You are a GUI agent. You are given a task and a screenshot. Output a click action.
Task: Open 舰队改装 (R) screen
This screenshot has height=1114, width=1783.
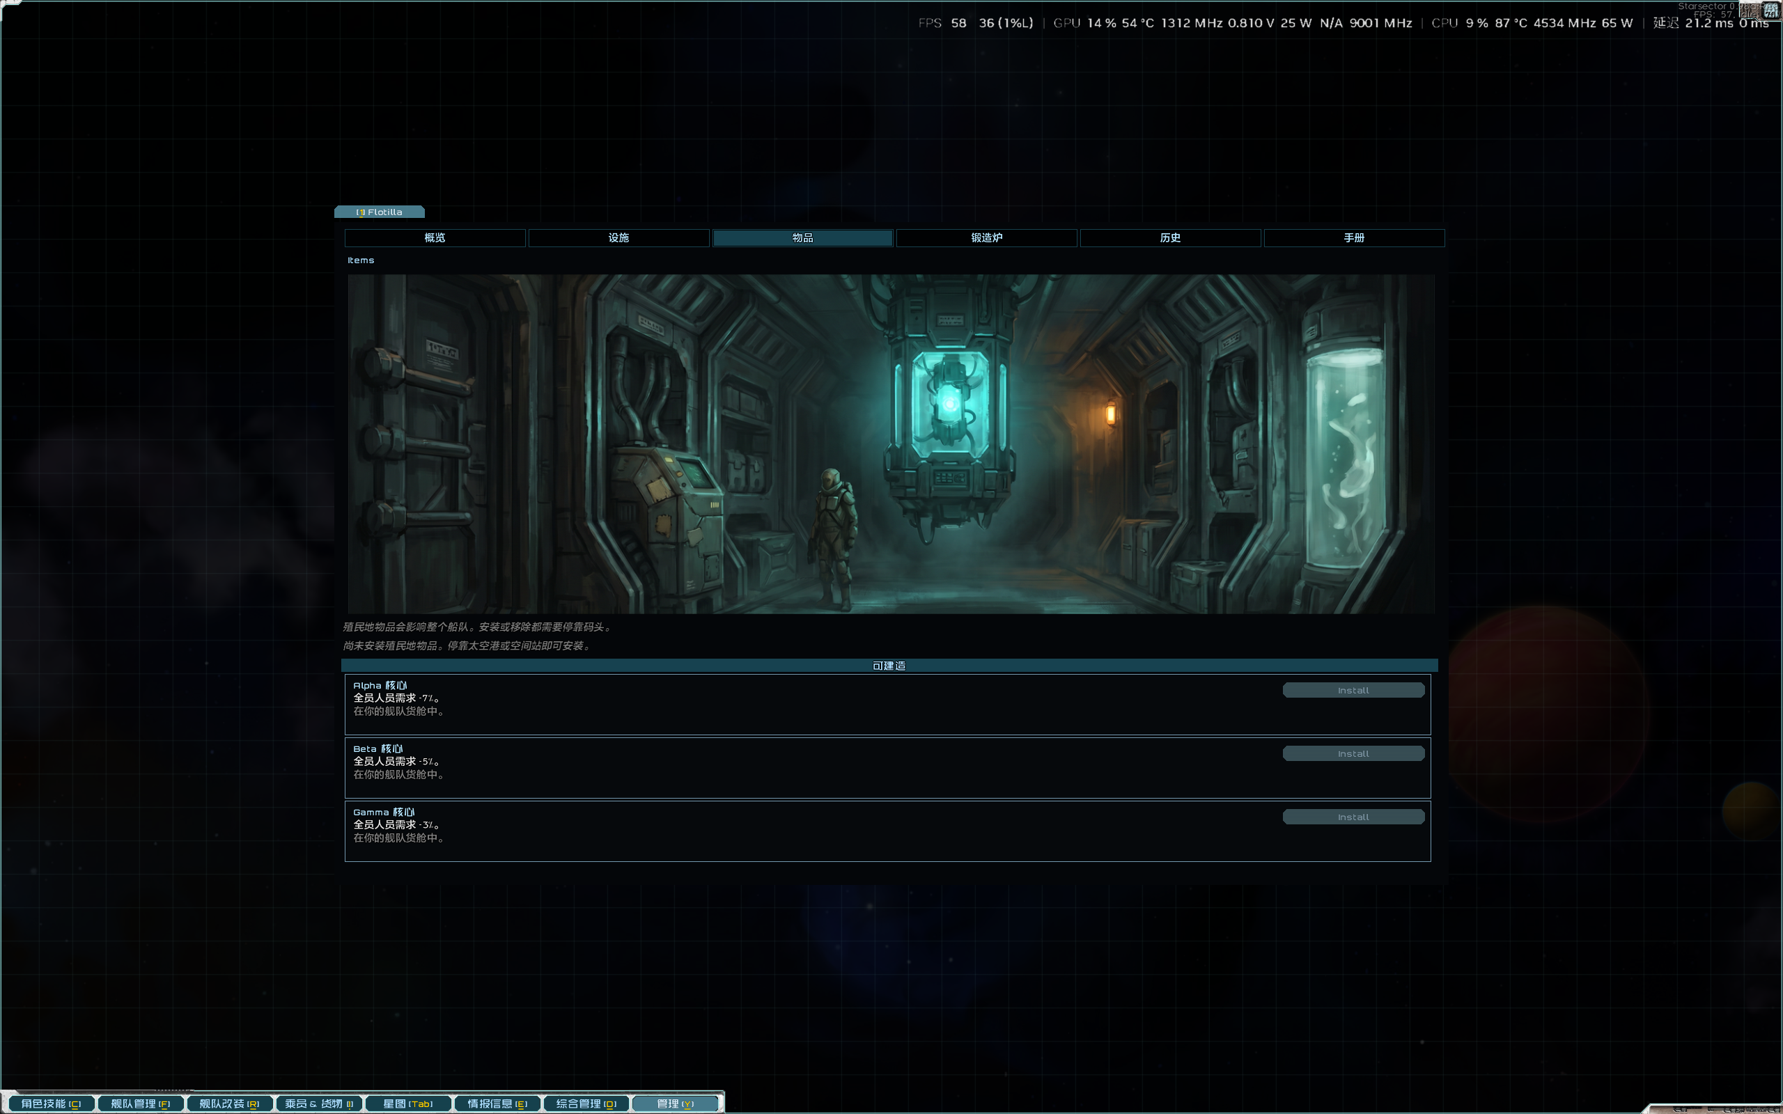(x=229, y=1104)
